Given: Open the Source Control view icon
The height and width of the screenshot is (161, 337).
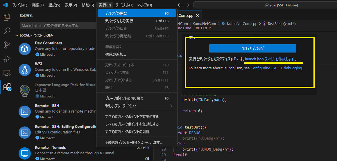Looking at the screenshot, I should tap(7, 45).
